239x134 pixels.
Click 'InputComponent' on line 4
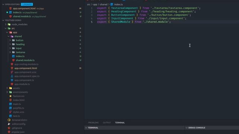pos(122,18)
